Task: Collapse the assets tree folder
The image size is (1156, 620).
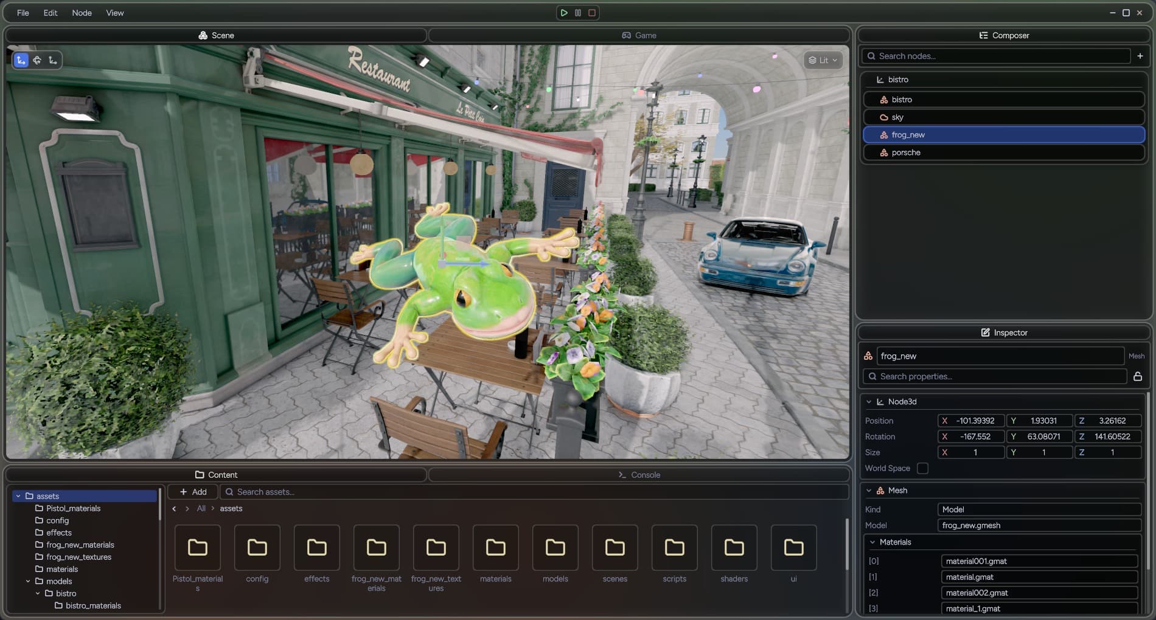Action: point(18,496)
